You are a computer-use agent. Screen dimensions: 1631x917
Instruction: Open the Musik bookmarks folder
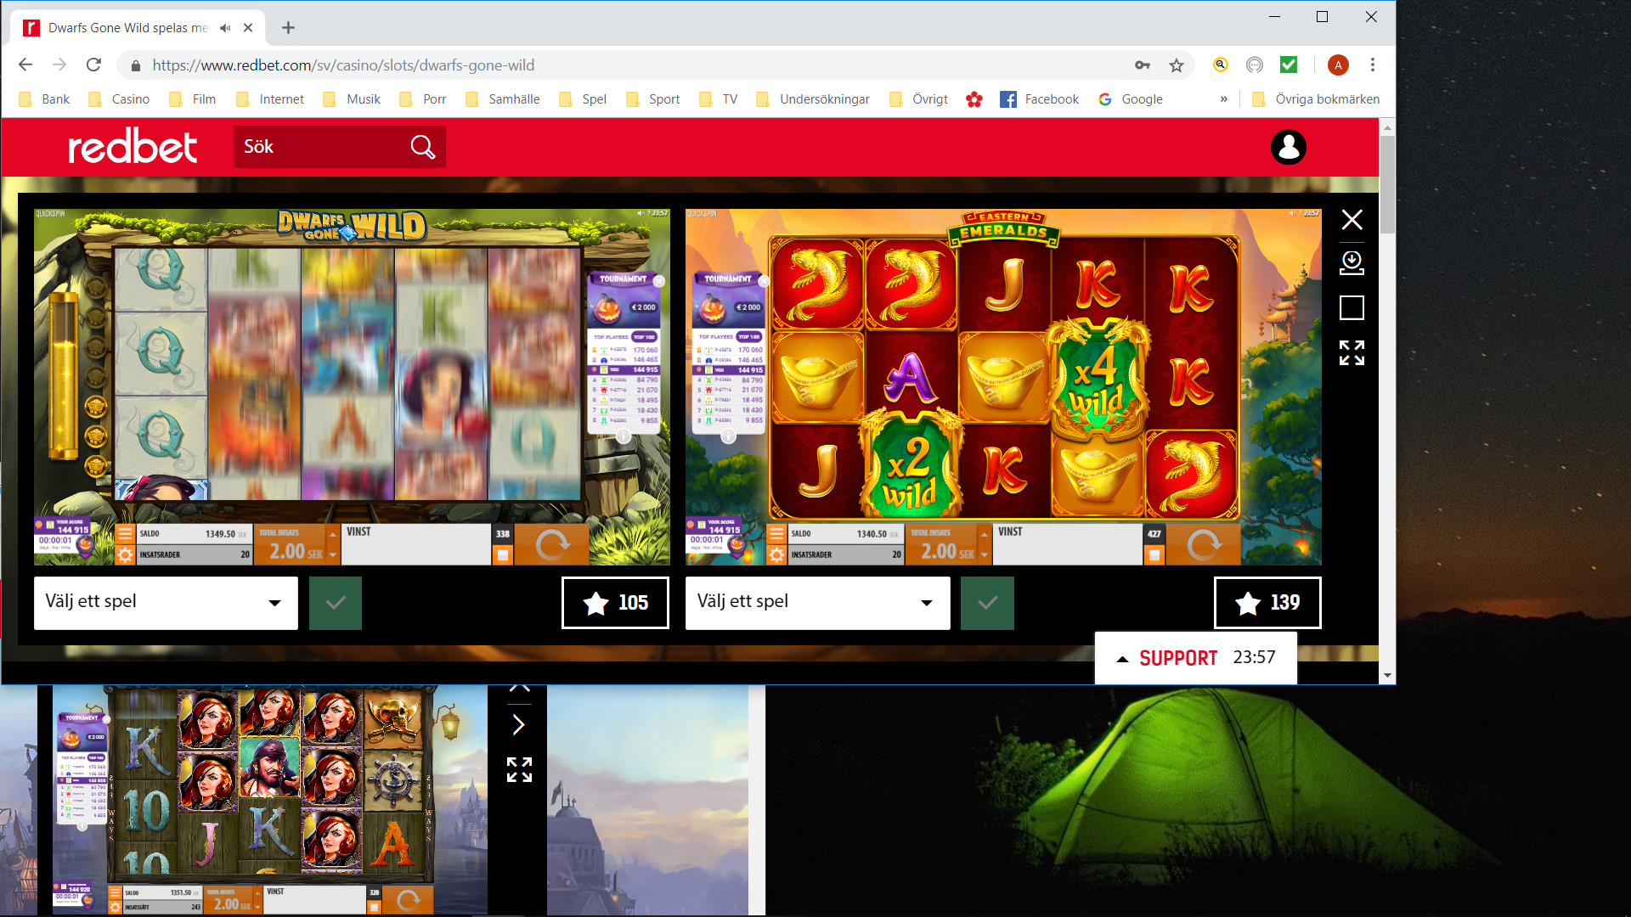click(x=353, y=99)
